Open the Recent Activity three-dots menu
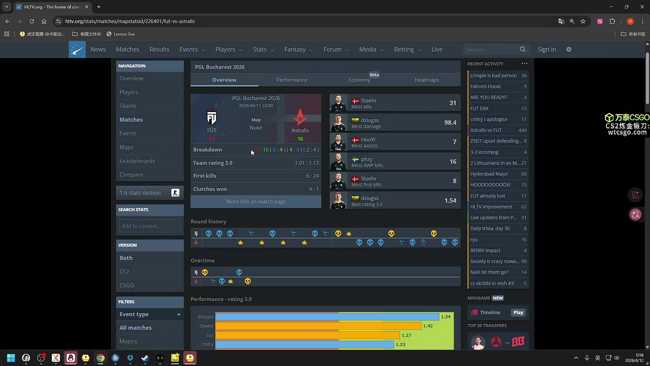Image resolution: width=650 pixels, height=366 pixels. pyautogui.click(x=524, y=63)
